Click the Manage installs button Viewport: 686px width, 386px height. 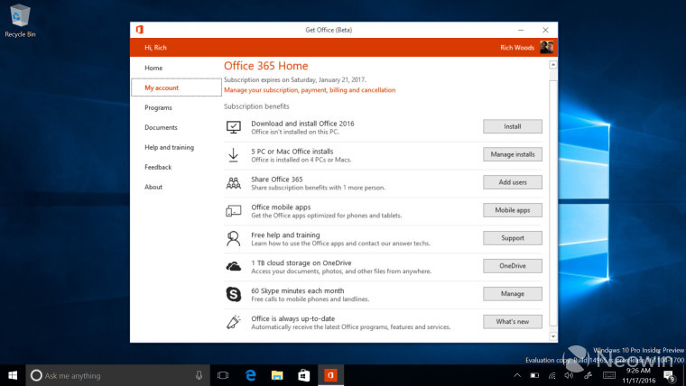(x=513, y=154)
